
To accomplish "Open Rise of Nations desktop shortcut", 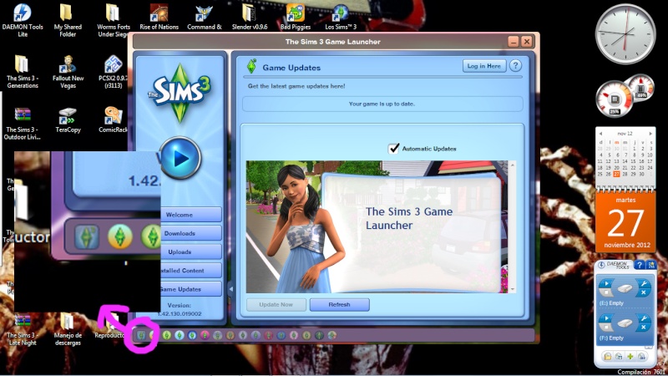I will click(x=159, y=17).
